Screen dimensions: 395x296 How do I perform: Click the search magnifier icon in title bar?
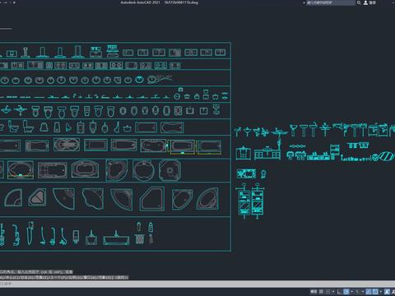click(359, 2)
